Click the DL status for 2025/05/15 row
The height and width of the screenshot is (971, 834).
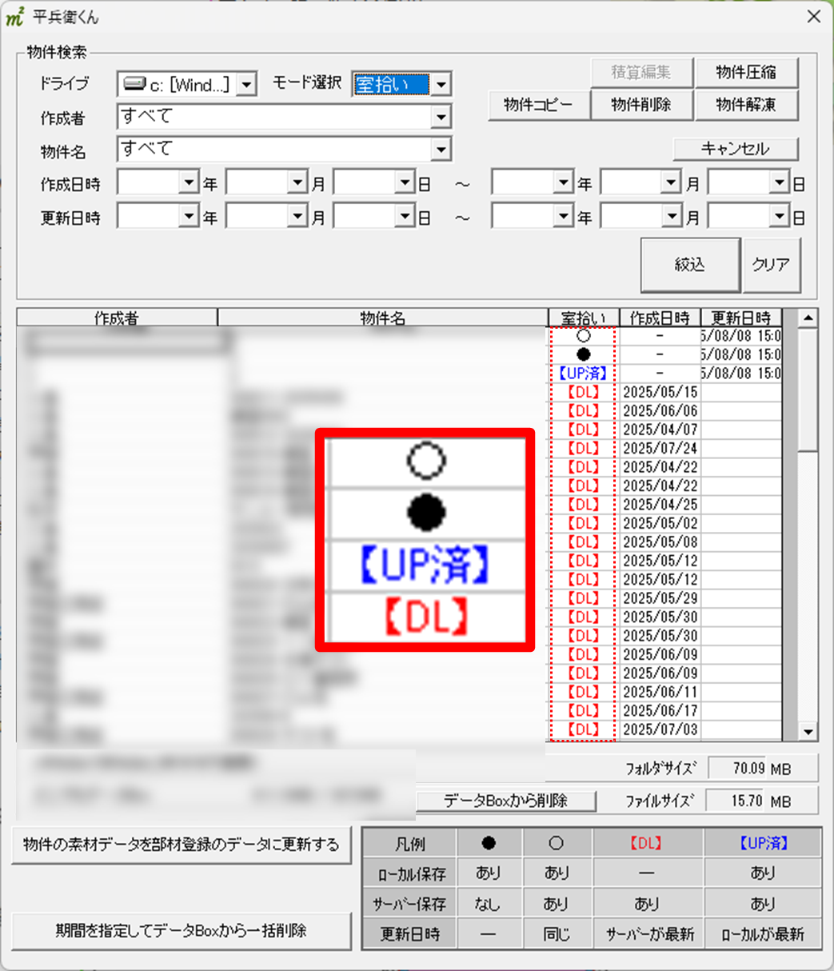[x=583, y=392]
